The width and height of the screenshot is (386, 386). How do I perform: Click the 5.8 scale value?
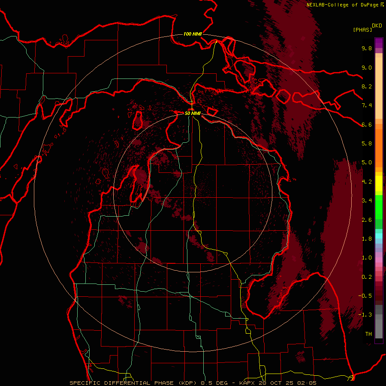pos(367,144)
